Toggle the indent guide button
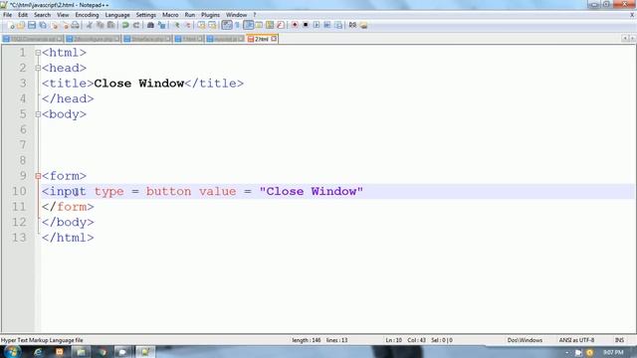The width and height of the screenshot is (637, 358). pyautogui.click(x=248, y=25)
